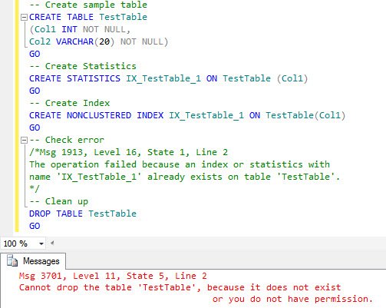The height and width of the screenshot is (308, 386).
Task: Click the final GO after DROP TABLE
Action: [35, 226]
